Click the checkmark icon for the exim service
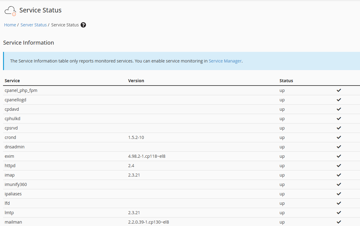The width and height of the screenshot is (360, 226). point(339,156)
